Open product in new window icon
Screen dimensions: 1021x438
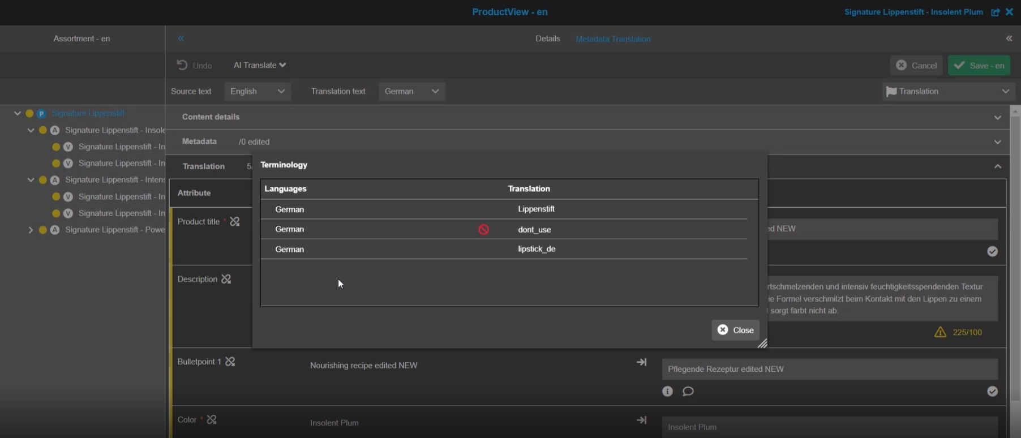[x=995, y=12]
